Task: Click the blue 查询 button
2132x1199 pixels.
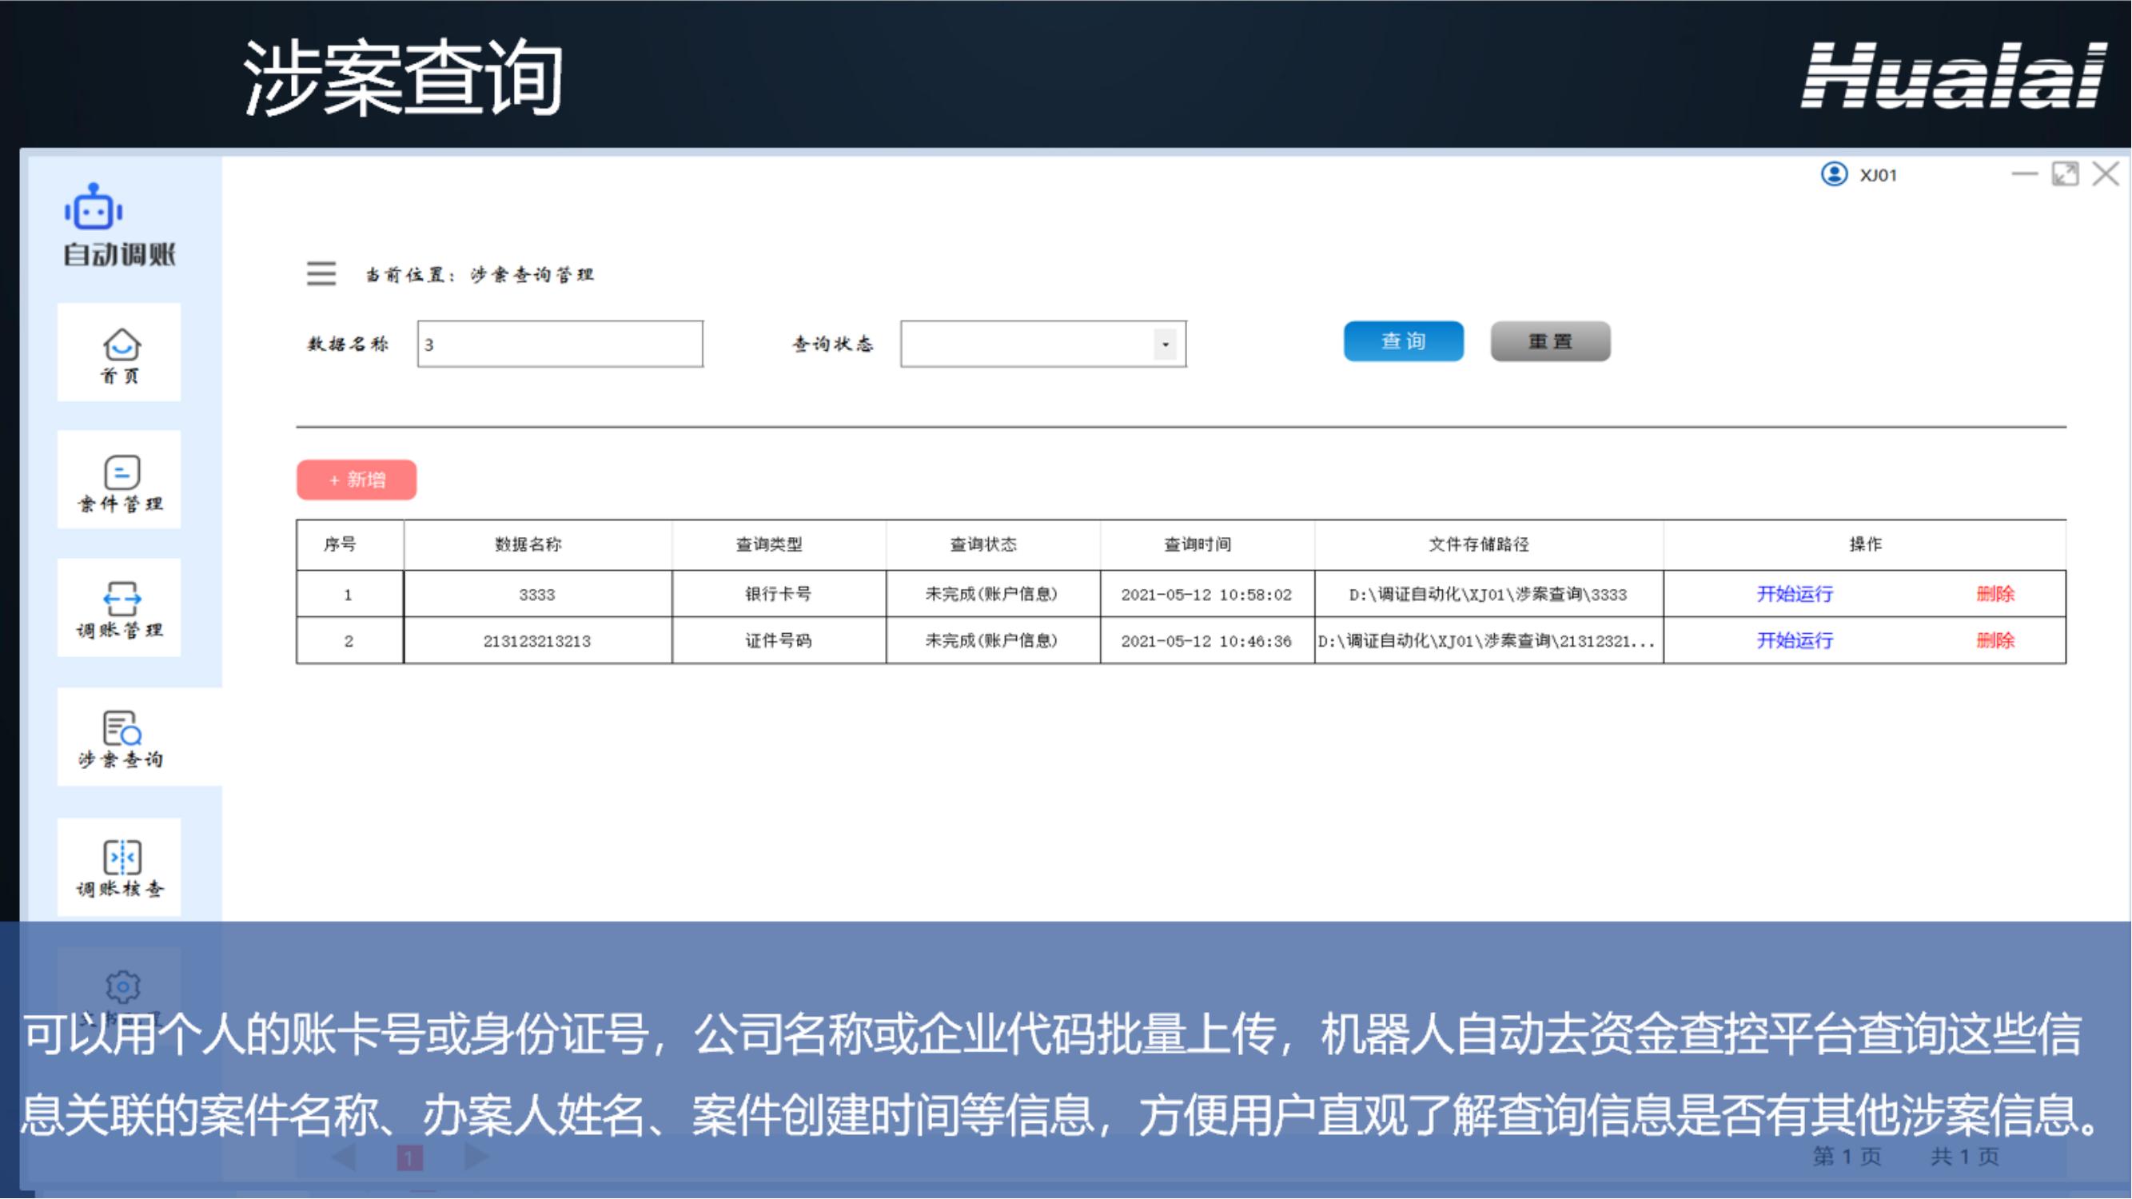Action: pos(1404,342)
